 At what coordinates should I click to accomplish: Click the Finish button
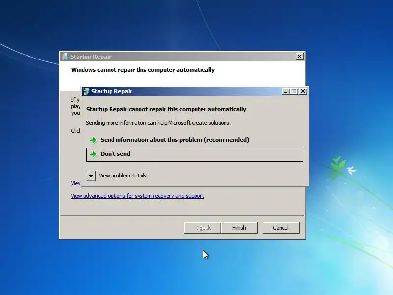[239, 228]
